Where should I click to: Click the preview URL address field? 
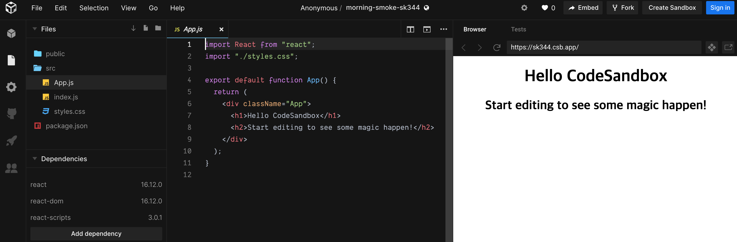coord(604,47)
